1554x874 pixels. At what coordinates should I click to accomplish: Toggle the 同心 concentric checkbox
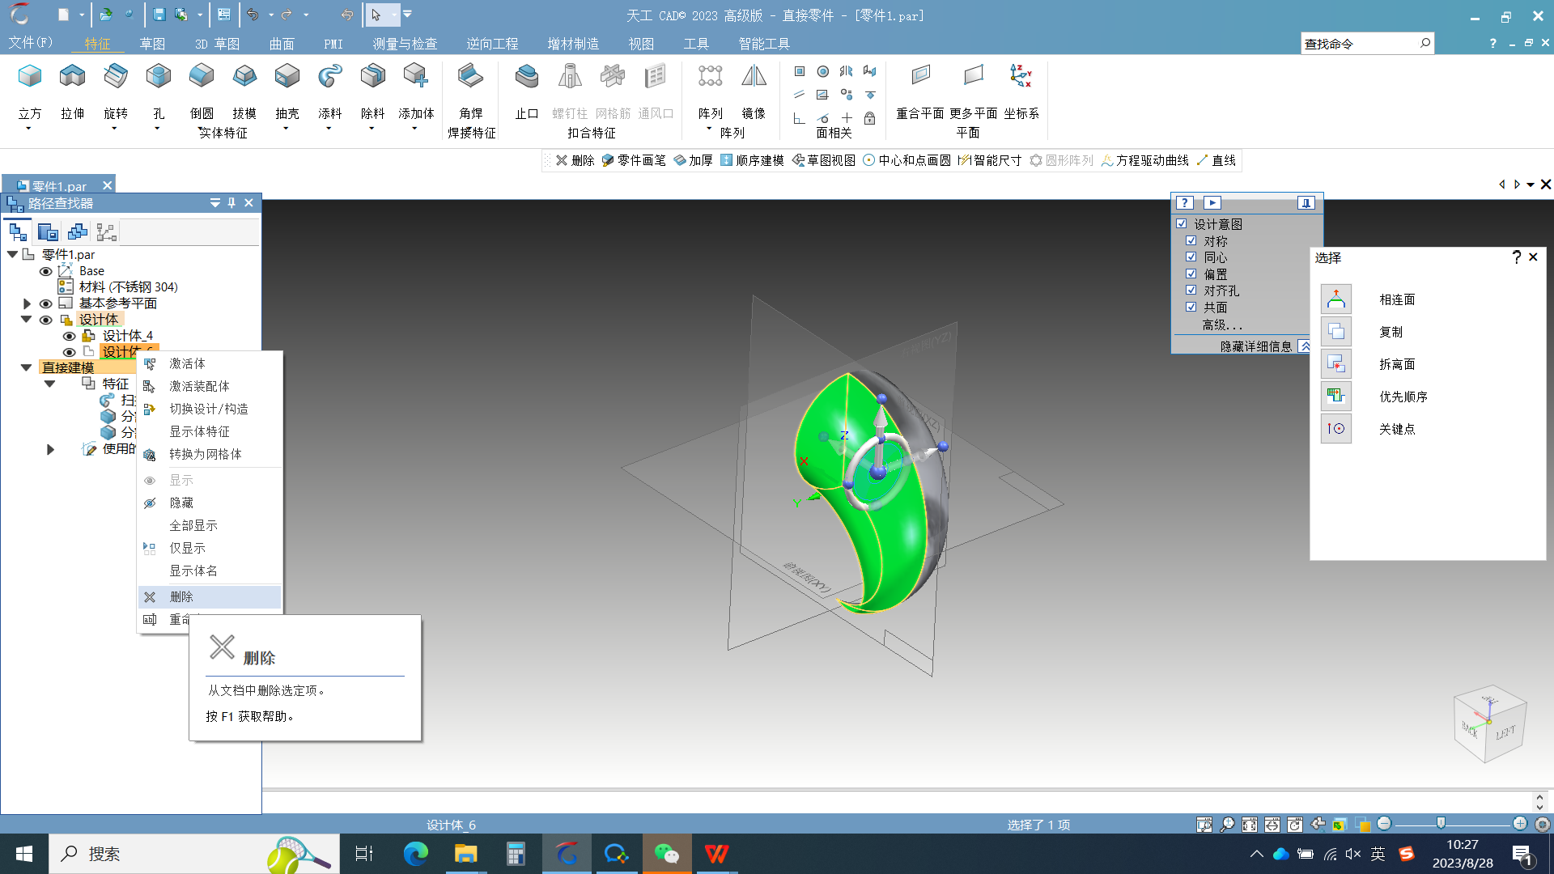(1191, 257)
